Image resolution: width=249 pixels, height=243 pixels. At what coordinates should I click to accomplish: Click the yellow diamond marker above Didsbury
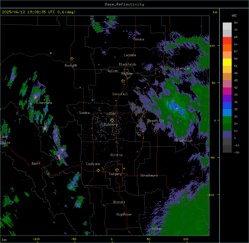click(x=112, y=120)
